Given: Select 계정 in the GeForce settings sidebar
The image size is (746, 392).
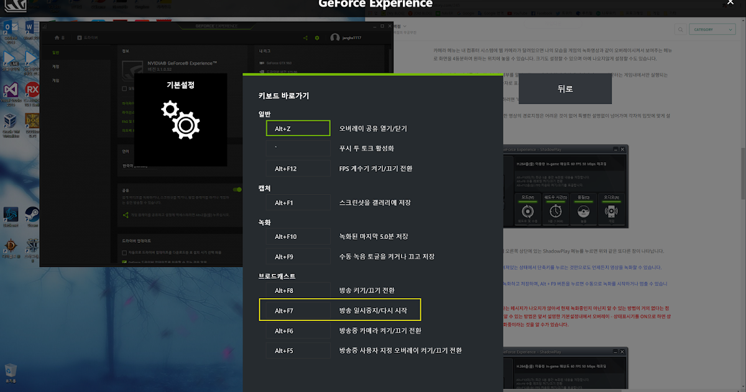Looking at the screenshot, I should point(56,67).
